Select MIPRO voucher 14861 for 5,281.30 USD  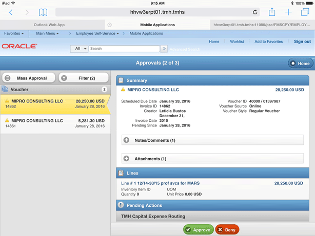click(55, 123)
